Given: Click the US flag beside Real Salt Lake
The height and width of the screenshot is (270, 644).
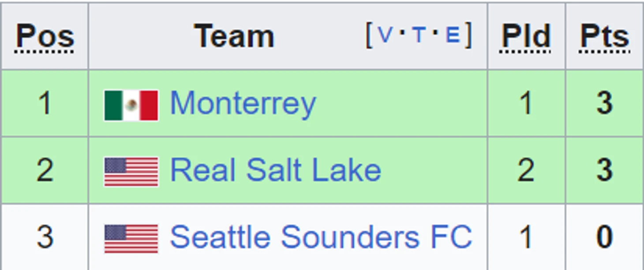Looking at the screenshot, I should tap(131, 172).
